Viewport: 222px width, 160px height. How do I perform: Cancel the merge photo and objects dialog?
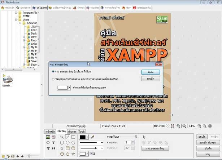pyautogui.click(x=151, y=79)
